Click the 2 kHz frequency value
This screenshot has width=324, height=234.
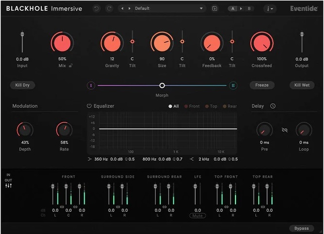pyautogui.click(x=204, y=159)
